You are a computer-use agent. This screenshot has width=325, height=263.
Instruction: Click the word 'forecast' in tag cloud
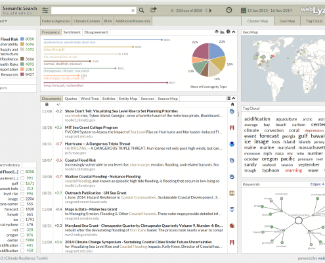[269, 136]
